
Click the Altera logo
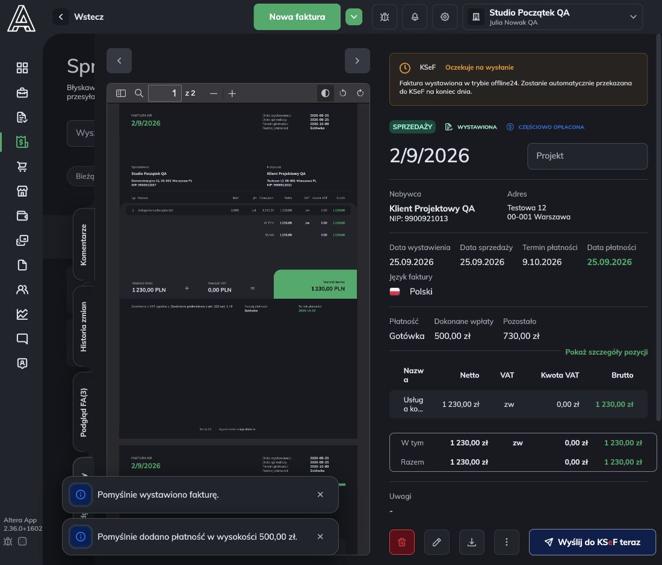click(21, 18)
